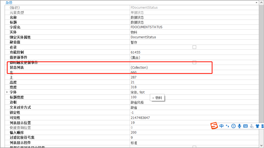Select the 缺省值 property label
Image resolution: width=264 pixels, height=148 pixels.
[x=15, y=42]
